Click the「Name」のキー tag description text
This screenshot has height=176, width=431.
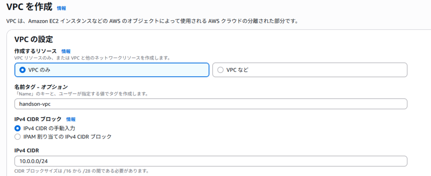click(81, 94)
